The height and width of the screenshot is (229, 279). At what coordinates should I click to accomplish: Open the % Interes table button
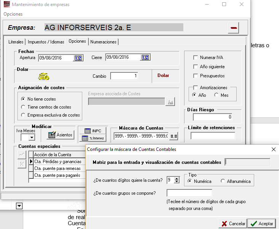93,138
